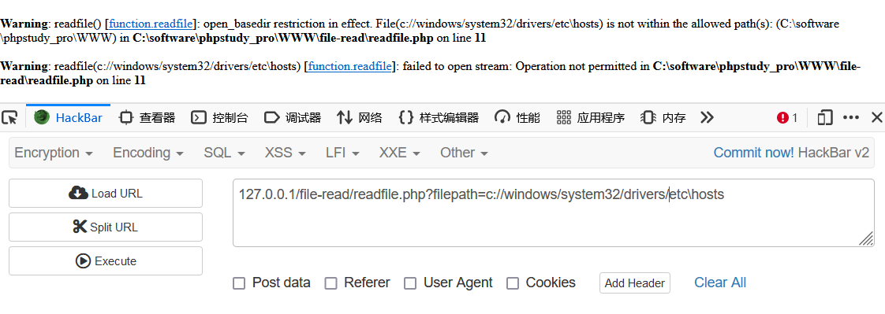Image resolution: width=885 pixels, height=314 pixels.
Task: Open the 控制台 console panel
Action: [x=219, y=117]
